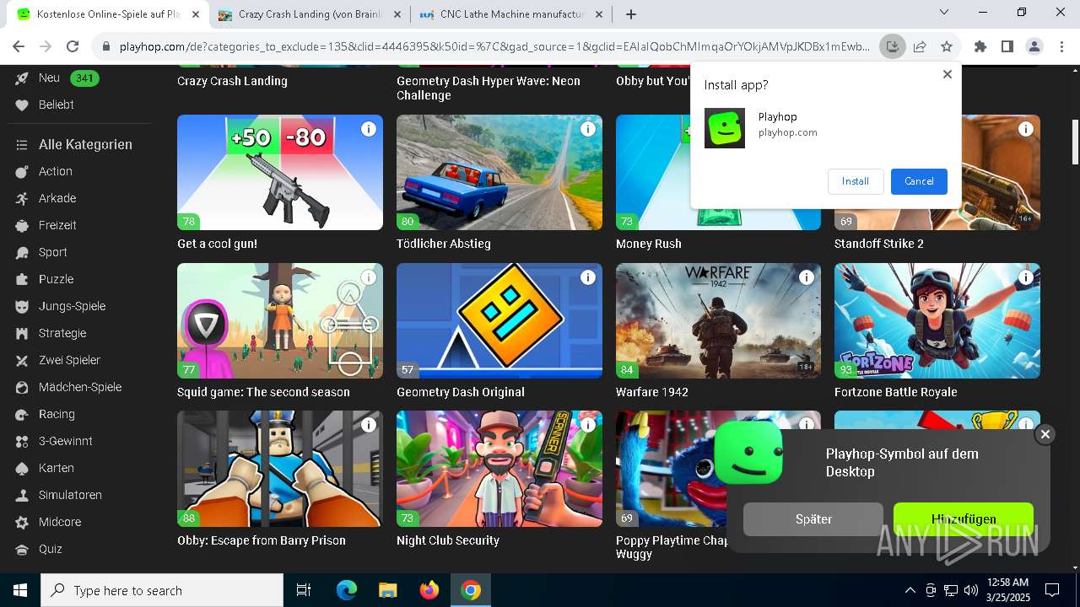Image resolution: width=1080 pixels, height=607 pixels.
Task: Open a new browser tab
Action: (630, 14)
